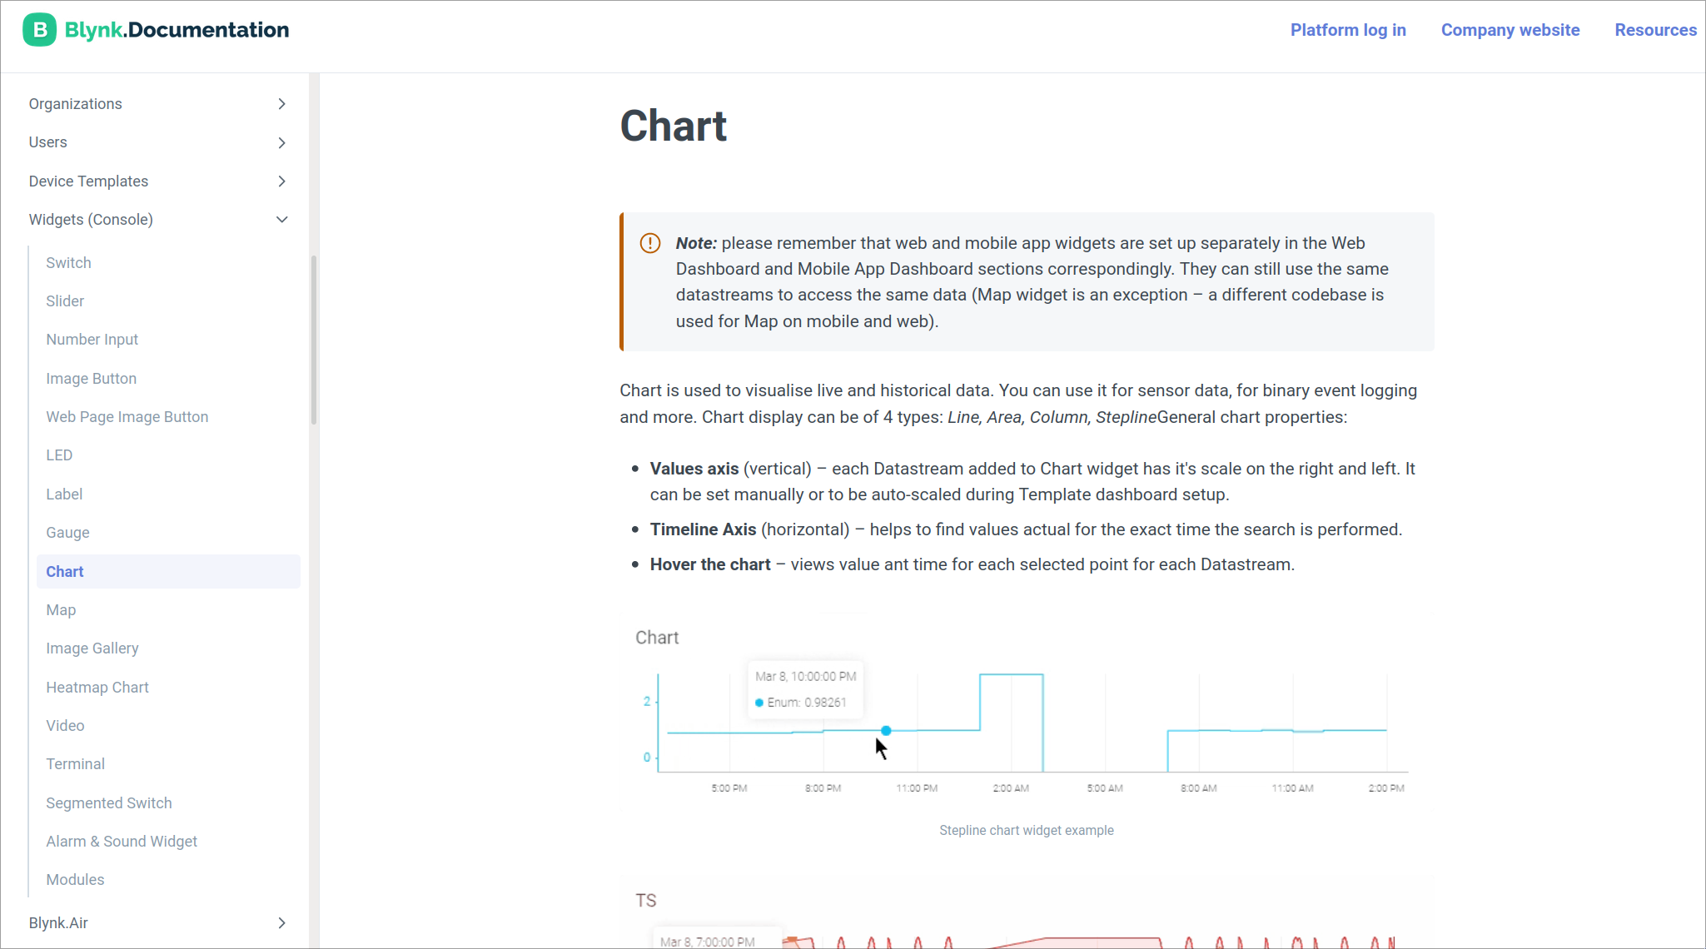This screenshot has height=949, width=1706.
Task: Click the Heatmap Chart sidebar icon
Action: tap(97, 688)
